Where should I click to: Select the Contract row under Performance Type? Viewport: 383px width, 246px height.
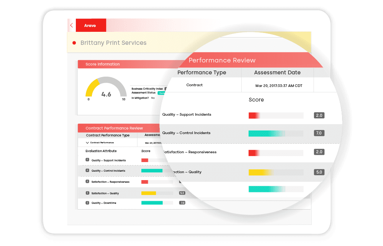195,85
